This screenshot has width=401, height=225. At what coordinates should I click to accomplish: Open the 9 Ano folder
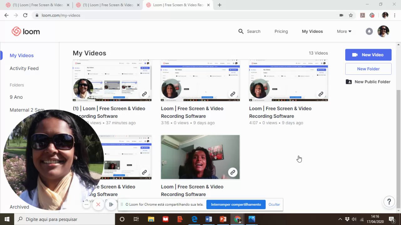coord(16,97)
